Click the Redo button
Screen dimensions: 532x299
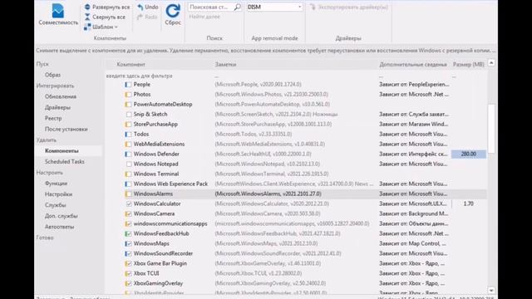[147, 17]
